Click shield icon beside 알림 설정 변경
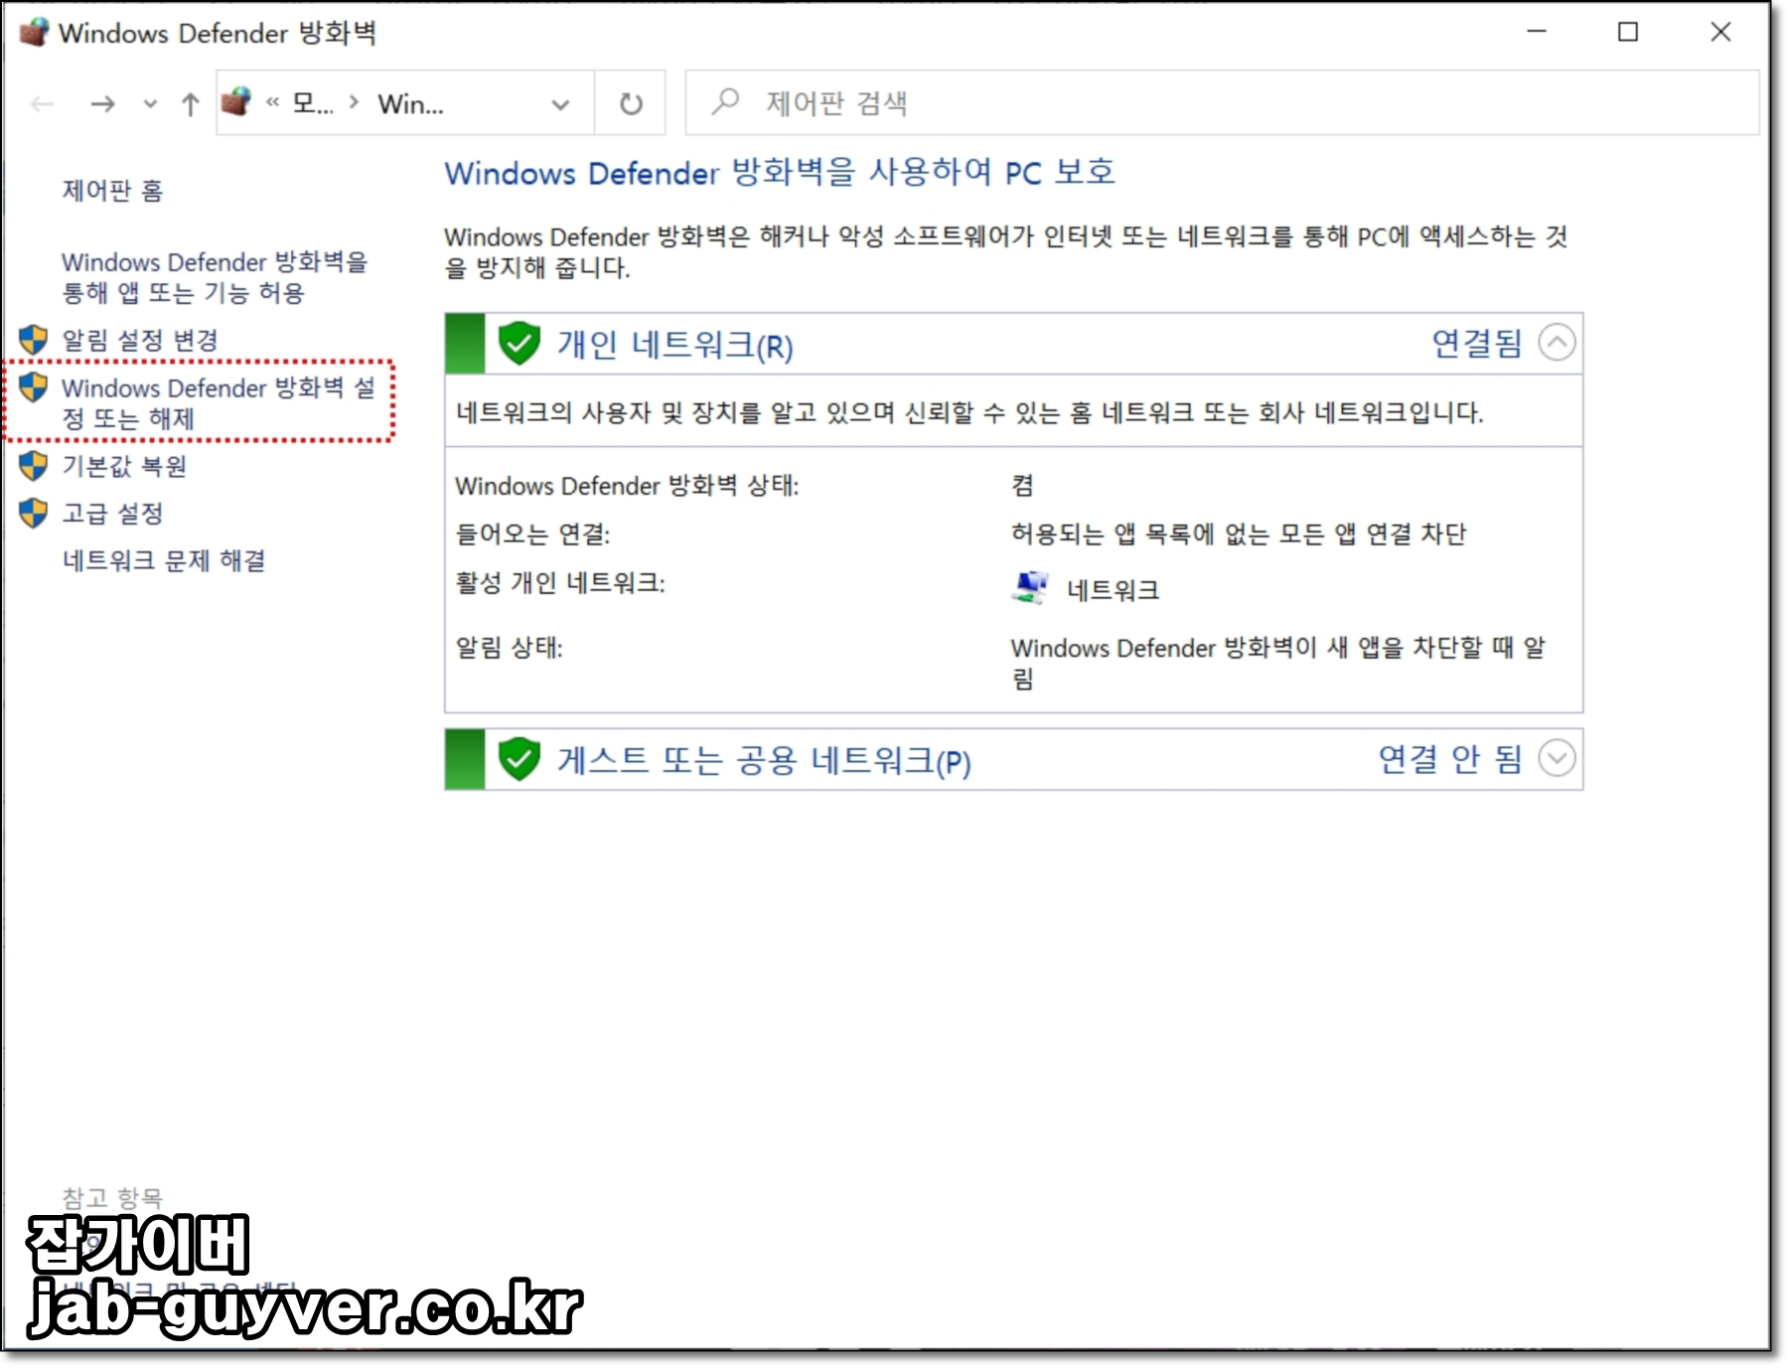 tap(34, 340)
